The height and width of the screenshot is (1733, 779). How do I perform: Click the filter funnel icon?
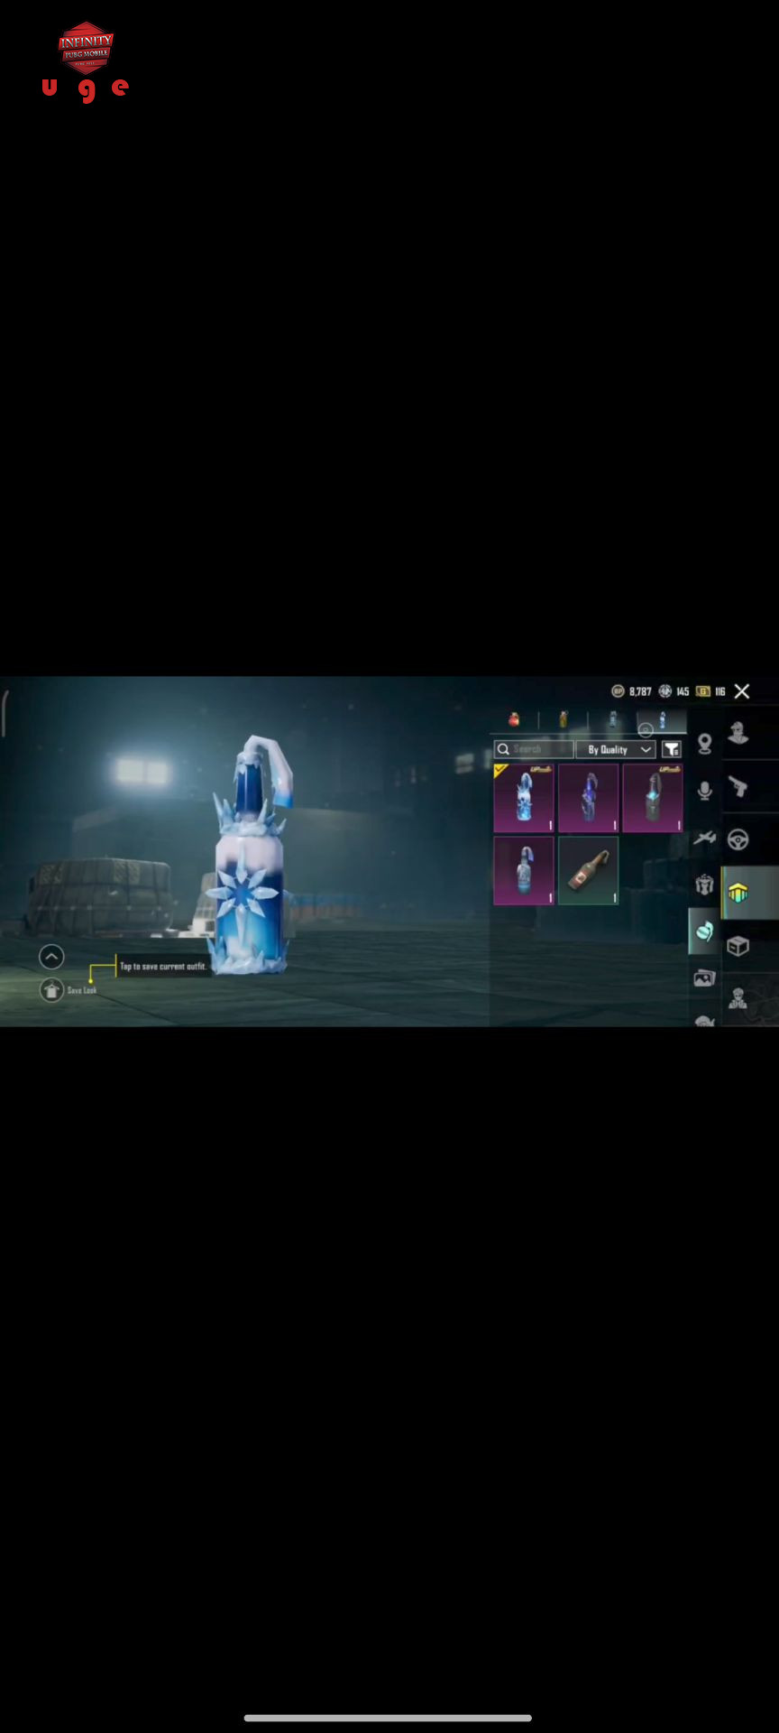672,749
